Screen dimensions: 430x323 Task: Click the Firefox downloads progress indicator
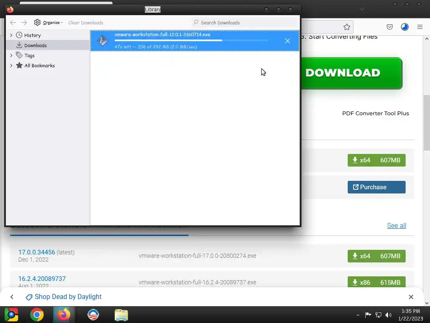pyautogui.click(x=404, y=27)
